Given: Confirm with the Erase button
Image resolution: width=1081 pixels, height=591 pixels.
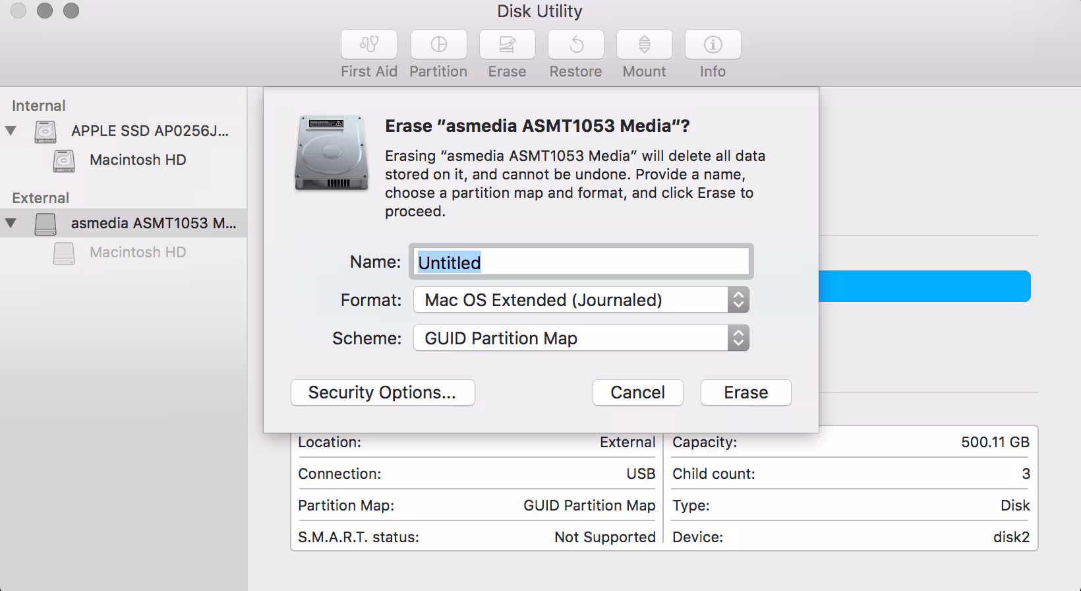Looking at the screenshot, I should 745,392.
